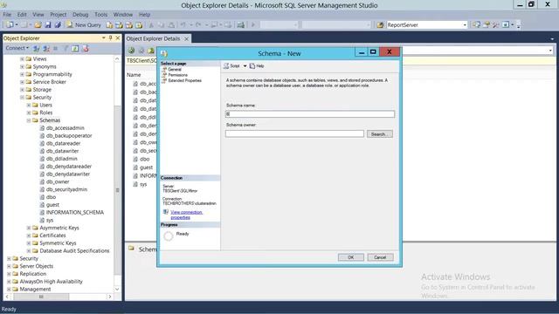
Task: Open the Project menu
Action: (x=59, y=15)
